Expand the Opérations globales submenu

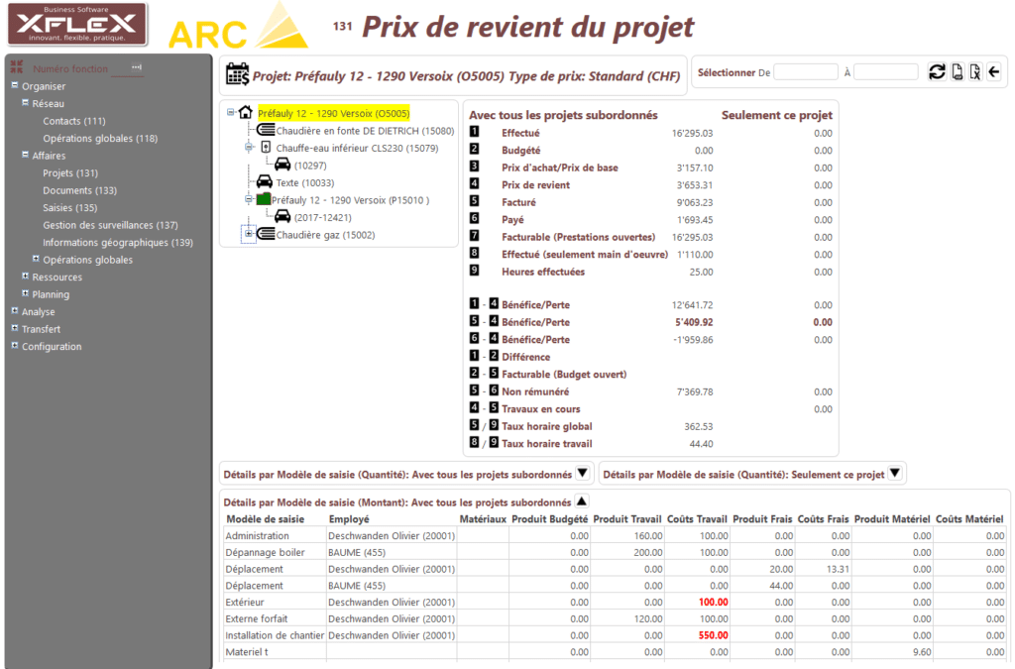pos(36,259)
